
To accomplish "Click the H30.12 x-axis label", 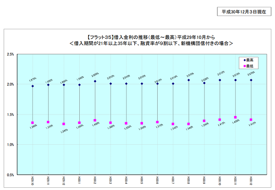I will pyautogui.click(x=251, y=181).
